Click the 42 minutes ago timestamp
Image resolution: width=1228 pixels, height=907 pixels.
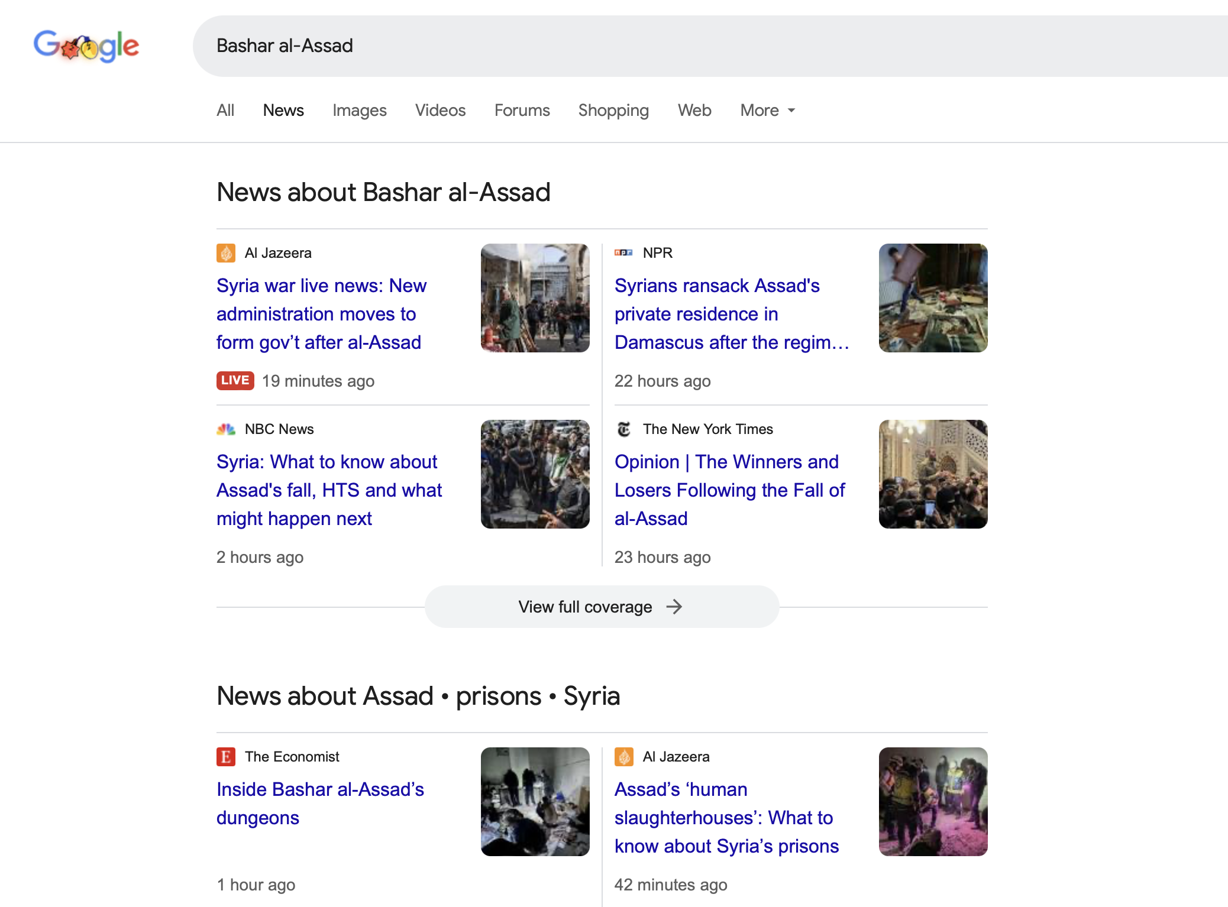point(671,885)
